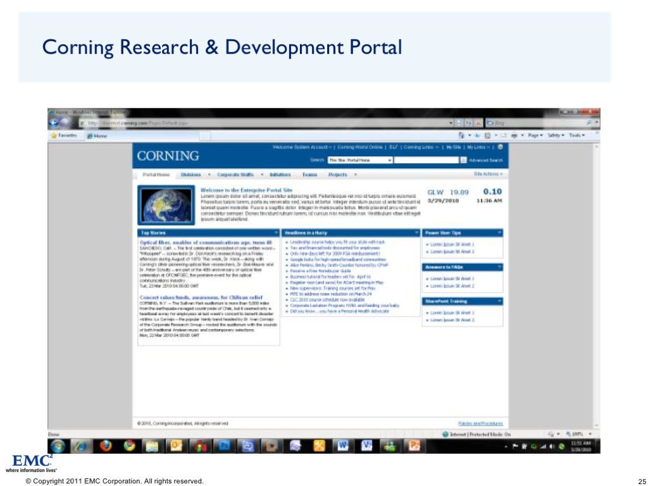Open the 'Concert raises funds' Chilean relief story
The width and height of the screenshot is (648, 486).
pyautogui.click(x=201, y=297)
